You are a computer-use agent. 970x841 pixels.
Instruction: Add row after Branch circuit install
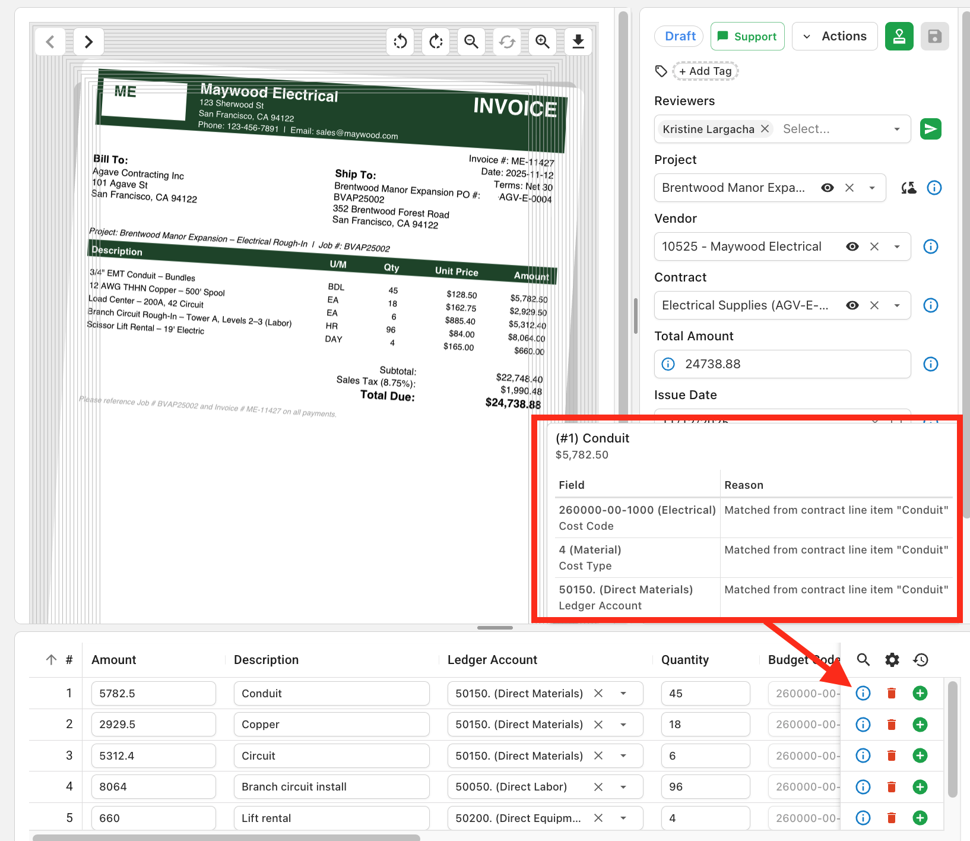(x=920, y=787)
